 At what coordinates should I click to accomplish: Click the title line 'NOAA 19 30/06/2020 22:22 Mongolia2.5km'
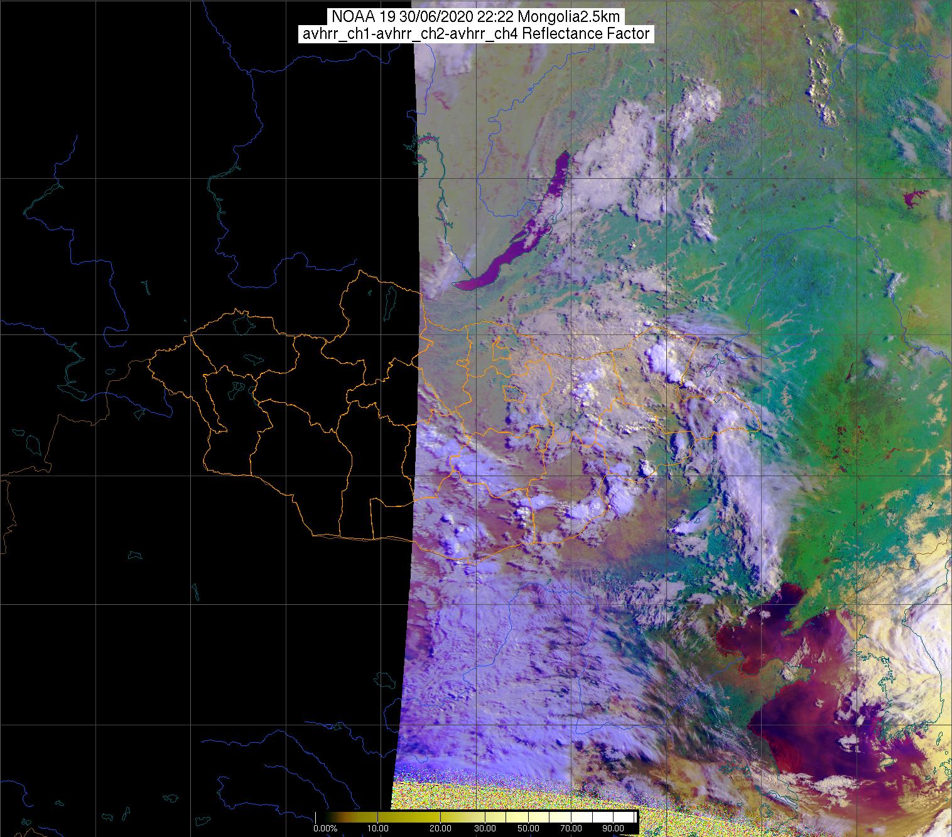476,18
